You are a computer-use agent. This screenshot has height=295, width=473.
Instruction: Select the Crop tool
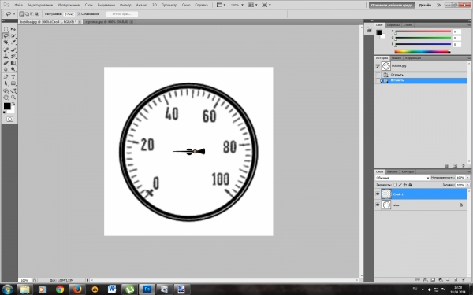point(6,42)
